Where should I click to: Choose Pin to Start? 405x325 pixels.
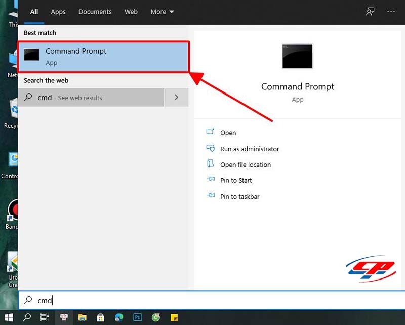click(x=236, y=180)
